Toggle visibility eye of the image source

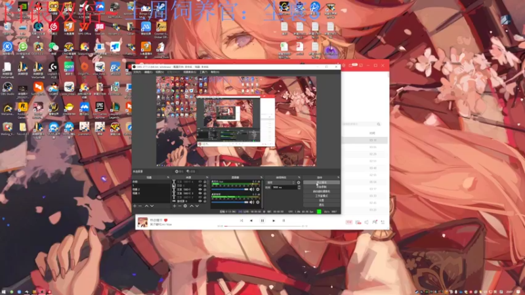click(x=200, y=186)
